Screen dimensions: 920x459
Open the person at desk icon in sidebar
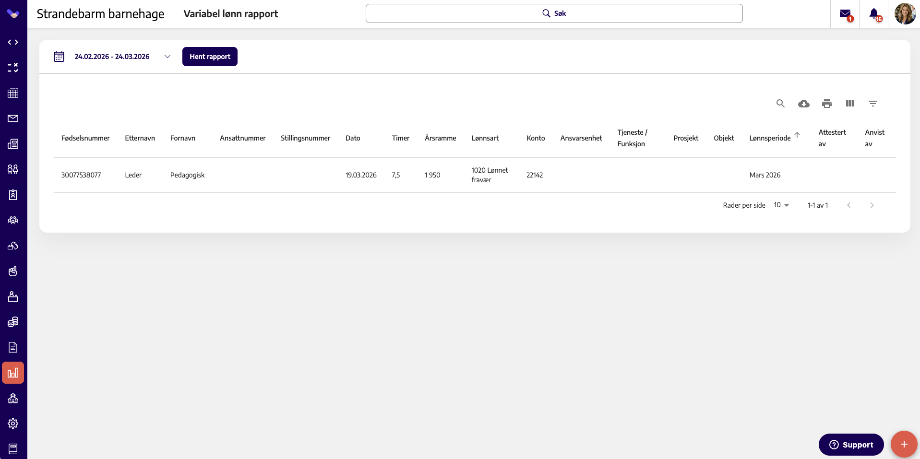coord(13,296)
